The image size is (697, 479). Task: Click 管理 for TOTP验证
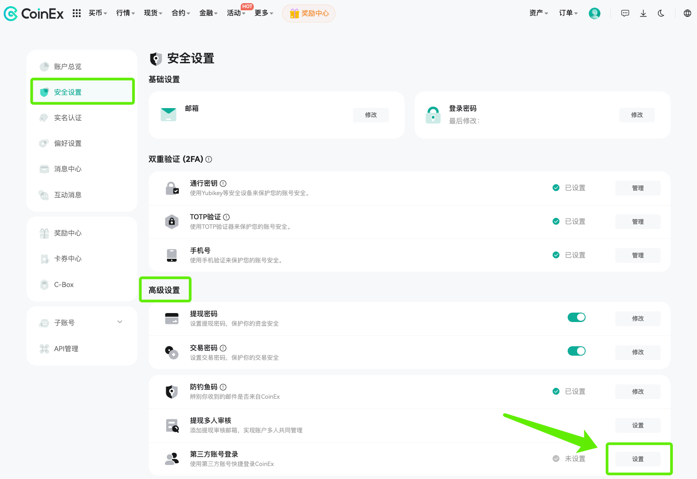(637, 221)
